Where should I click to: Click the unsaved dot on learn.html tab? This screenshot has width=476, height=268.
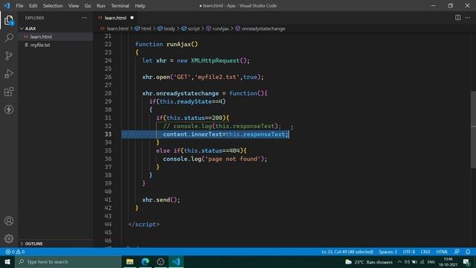point(132,18)
